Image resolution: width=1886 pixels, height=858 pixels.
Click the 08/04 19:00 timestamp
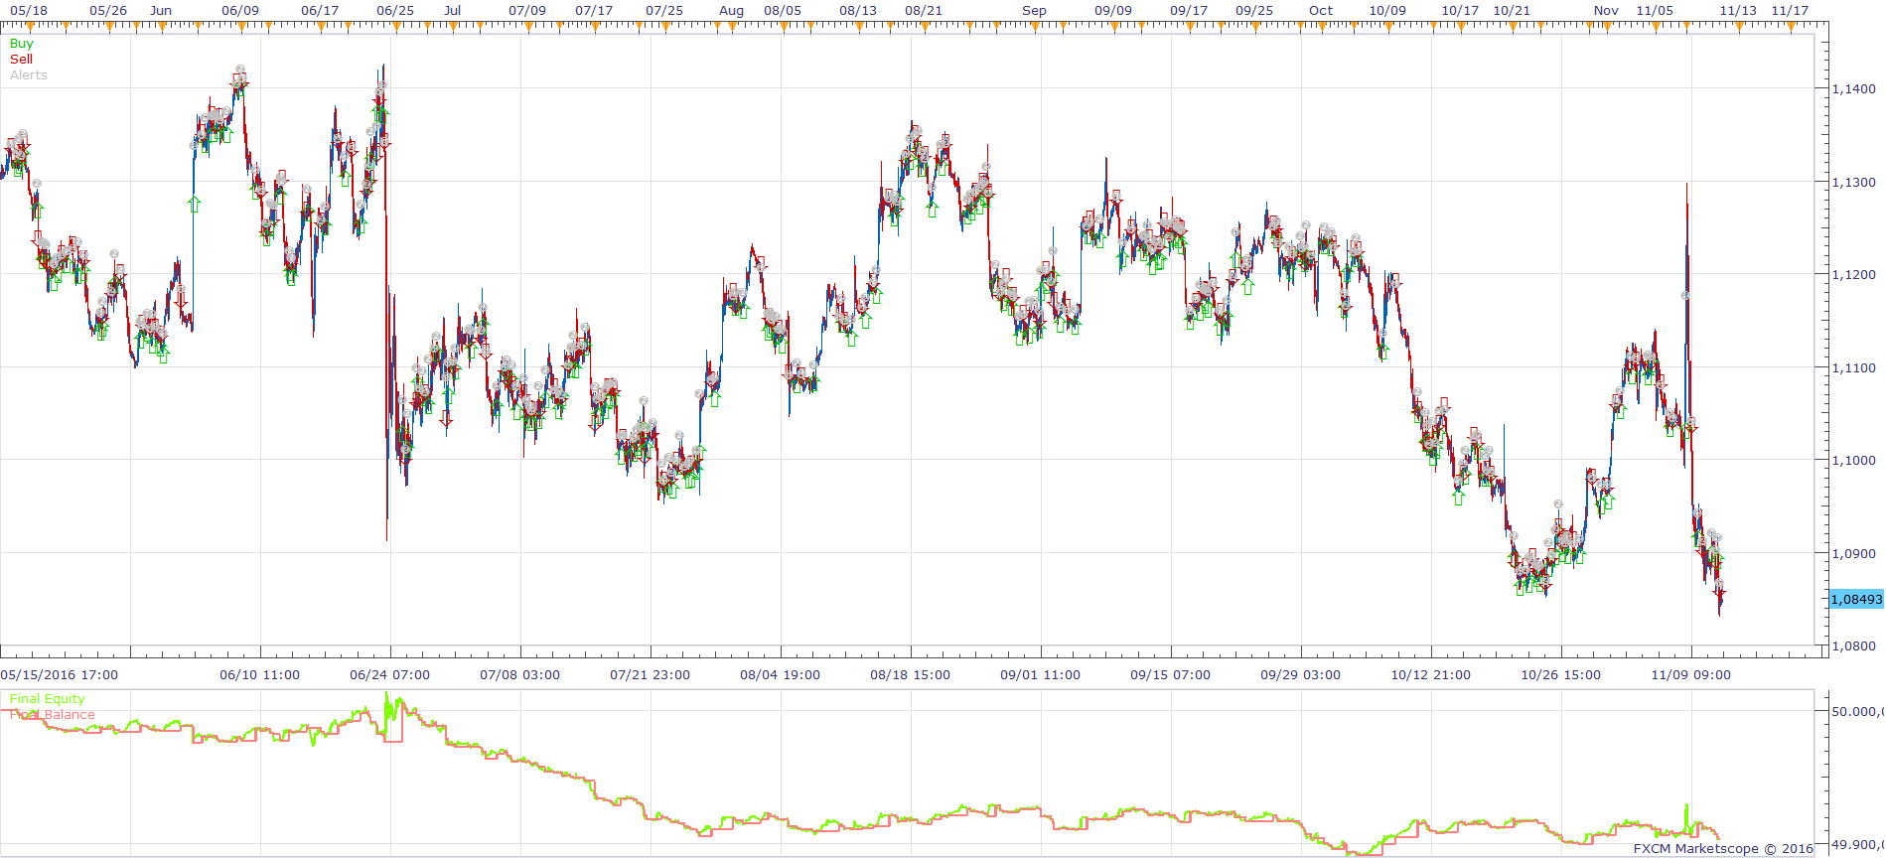point(780,675)
